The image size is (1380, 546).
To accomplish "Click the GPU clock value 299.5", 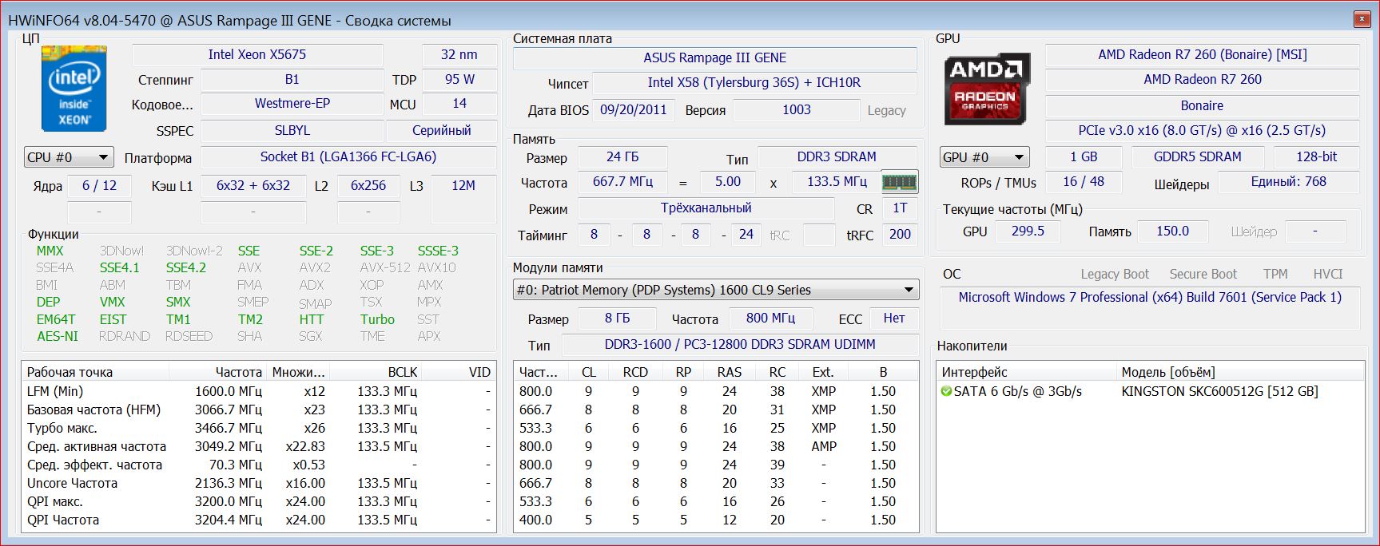I will tap(1028, 231).
